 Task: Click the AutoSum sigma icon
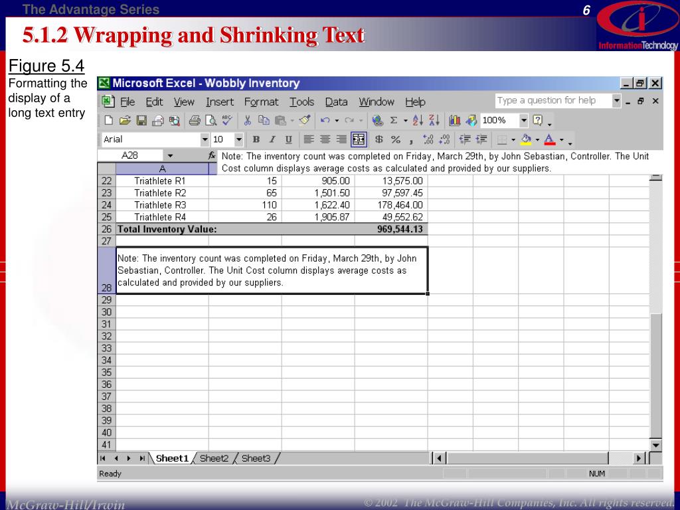394,121
